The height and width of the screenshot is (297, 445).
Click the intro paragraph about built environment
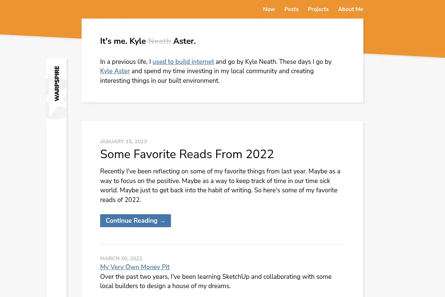tap(216, 71)
